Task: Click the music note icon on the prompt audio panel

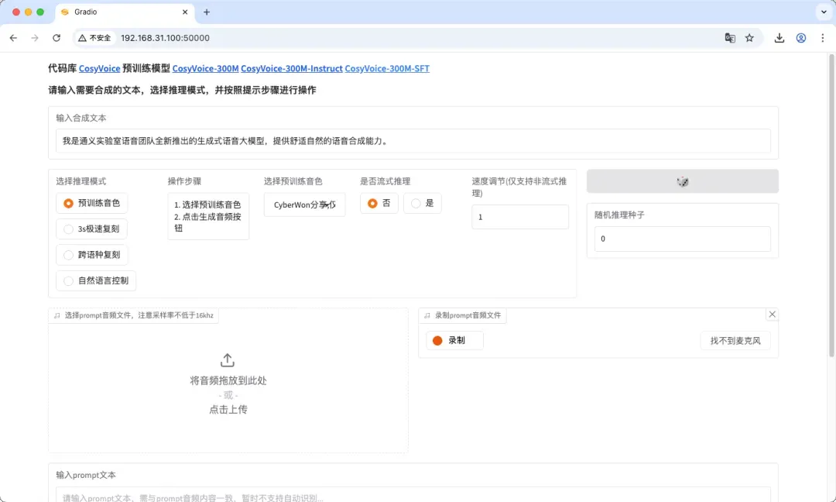Action: (56, 315)
